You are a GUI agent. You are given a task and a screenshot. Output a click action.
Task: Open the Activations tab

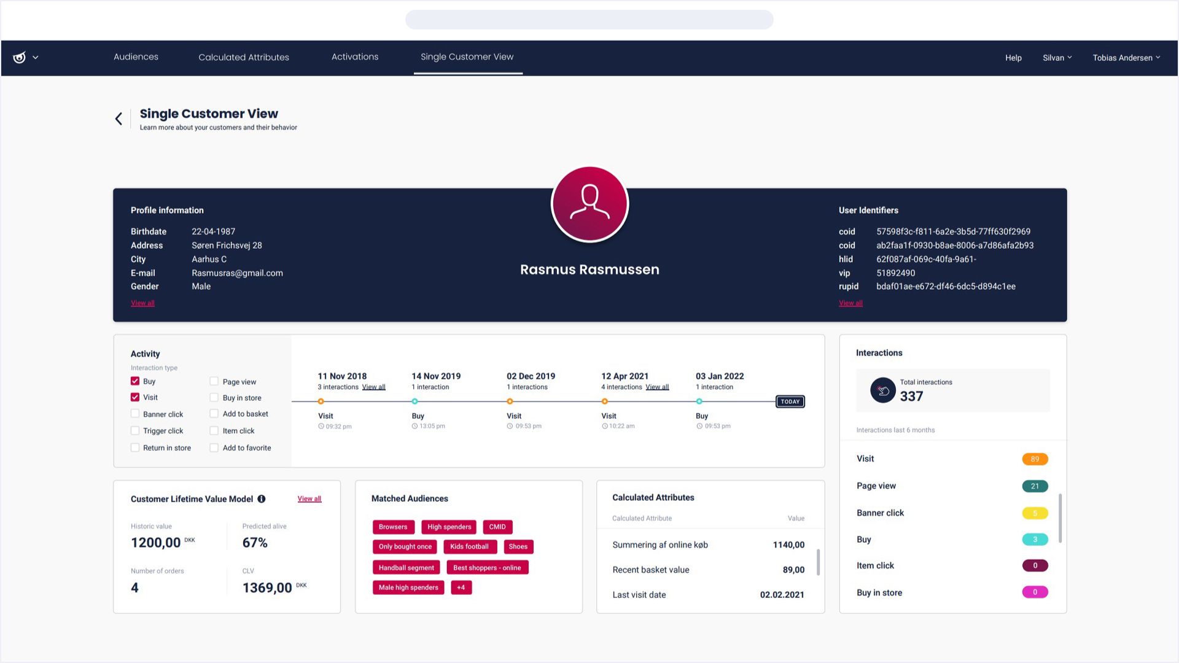355,57
